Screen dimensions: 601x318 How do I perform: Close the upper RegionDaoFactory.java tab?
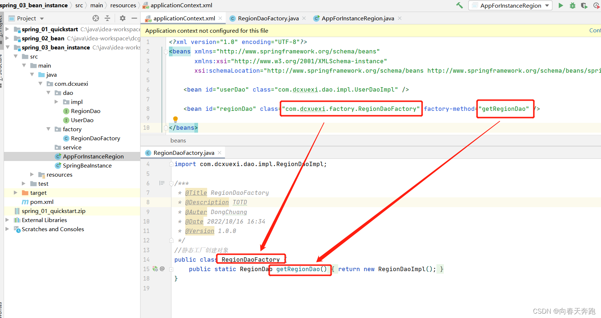tap(304, 18)
